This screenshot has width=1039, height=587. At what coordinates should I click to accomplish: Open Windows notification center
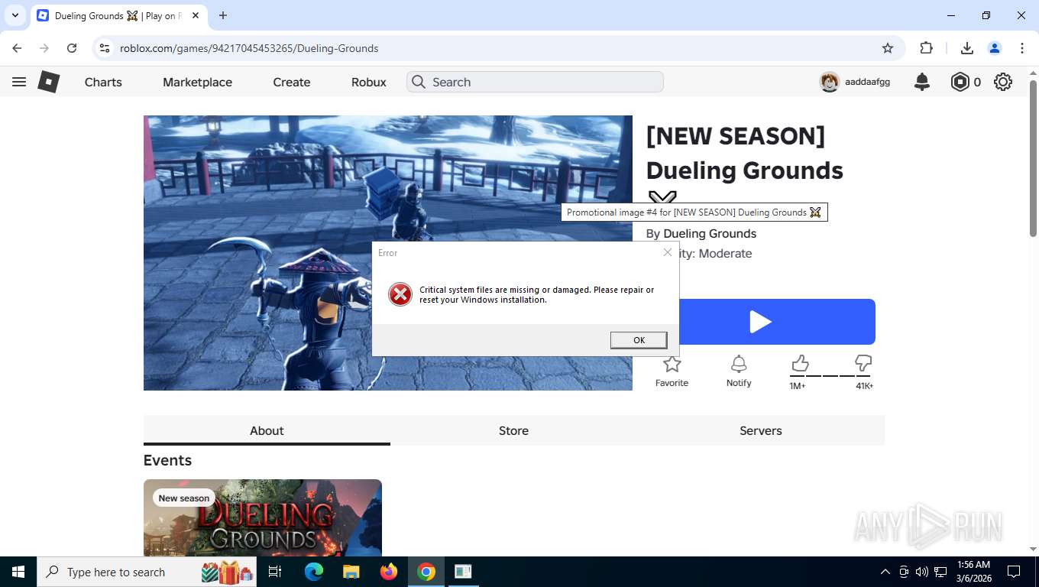click(x=1014, y=572)
